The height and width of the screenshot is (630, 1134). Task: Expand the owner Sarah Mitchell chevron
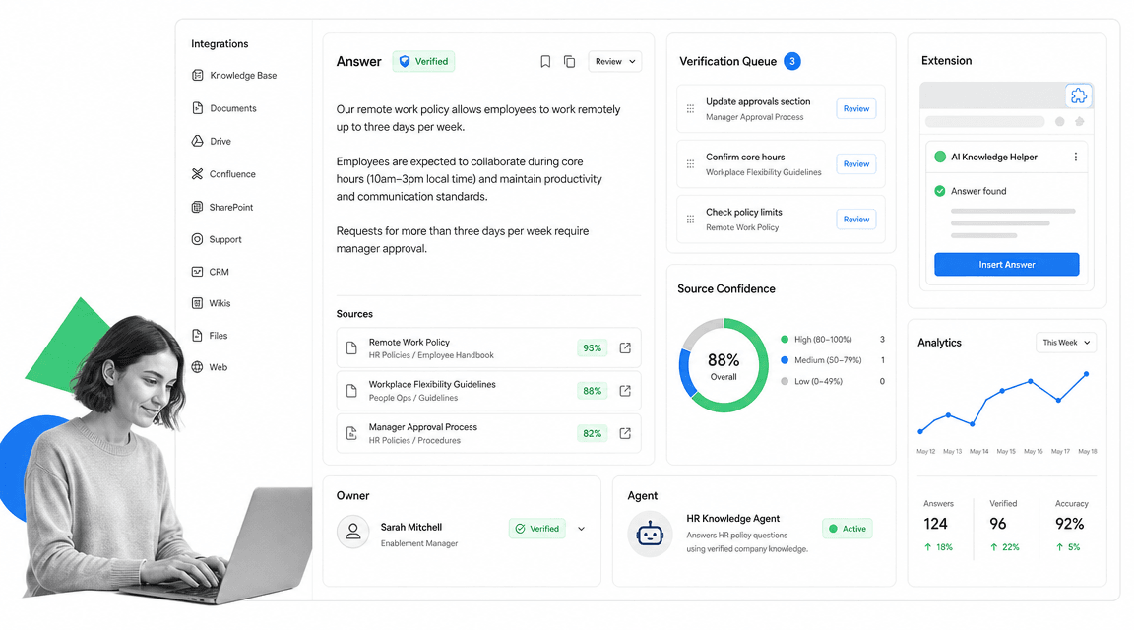[x=582, y=529]
